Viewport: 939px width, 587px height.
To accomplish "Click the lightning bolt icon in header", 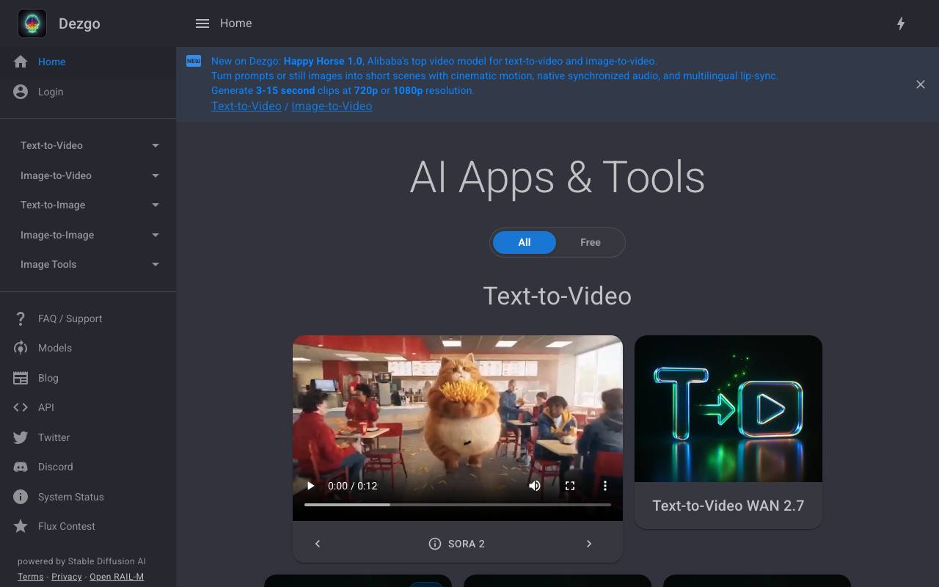I will click(x=901, y=23).
